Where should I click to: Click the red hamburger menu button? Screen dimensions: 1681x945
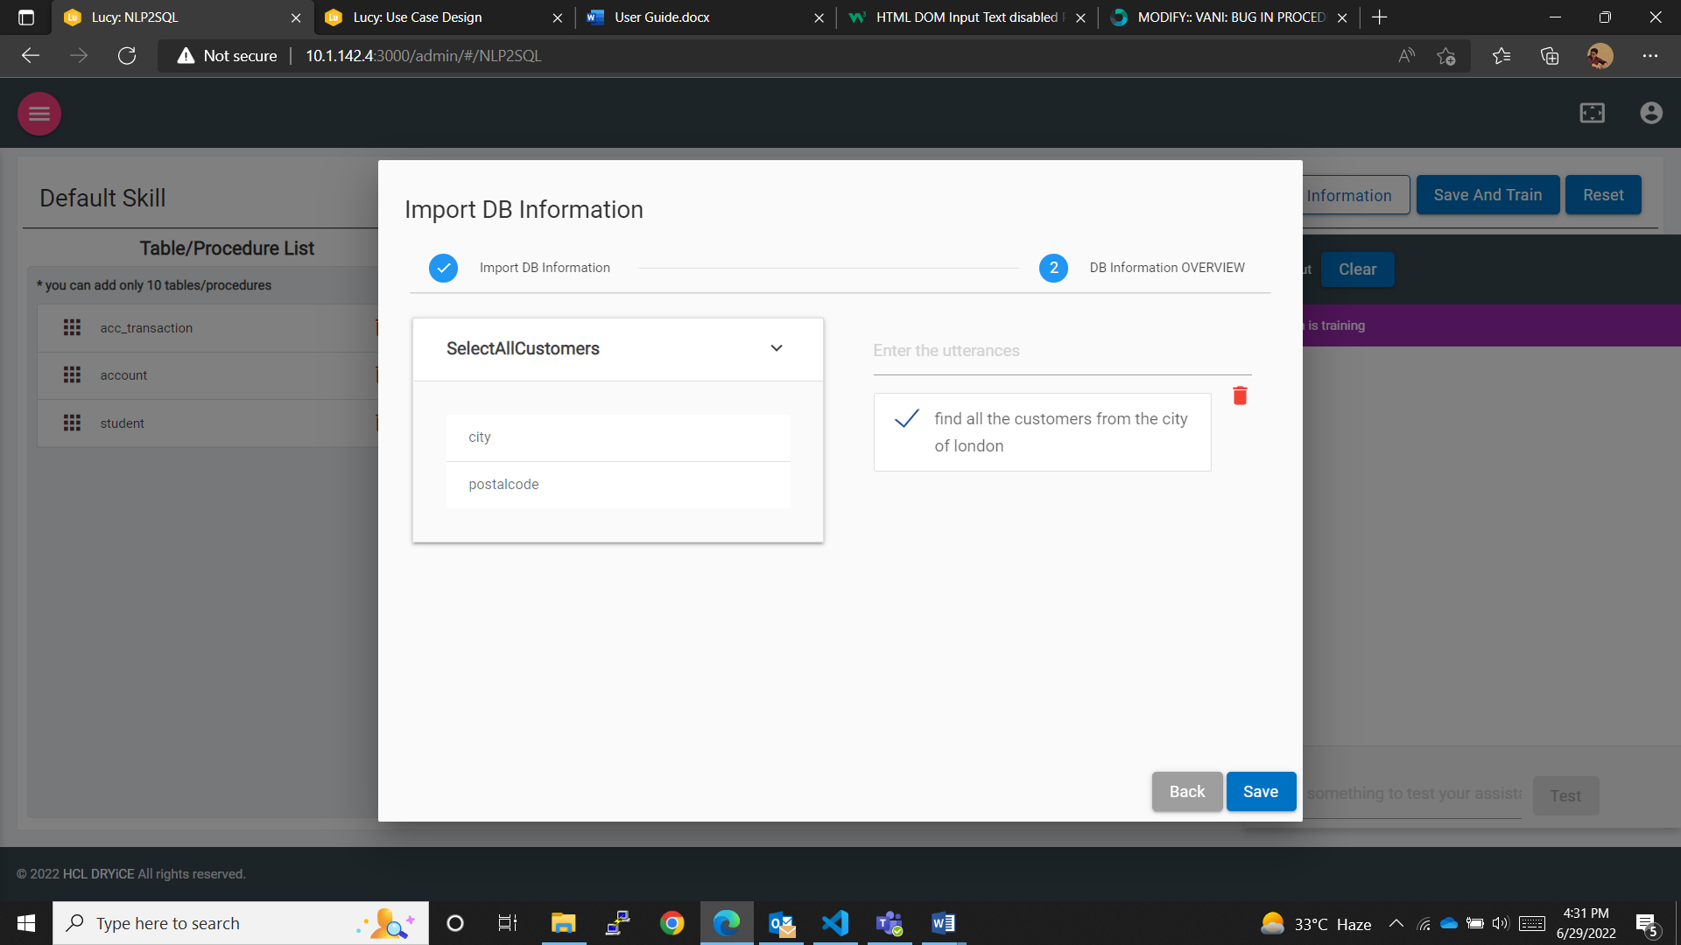tap(39, 114)
